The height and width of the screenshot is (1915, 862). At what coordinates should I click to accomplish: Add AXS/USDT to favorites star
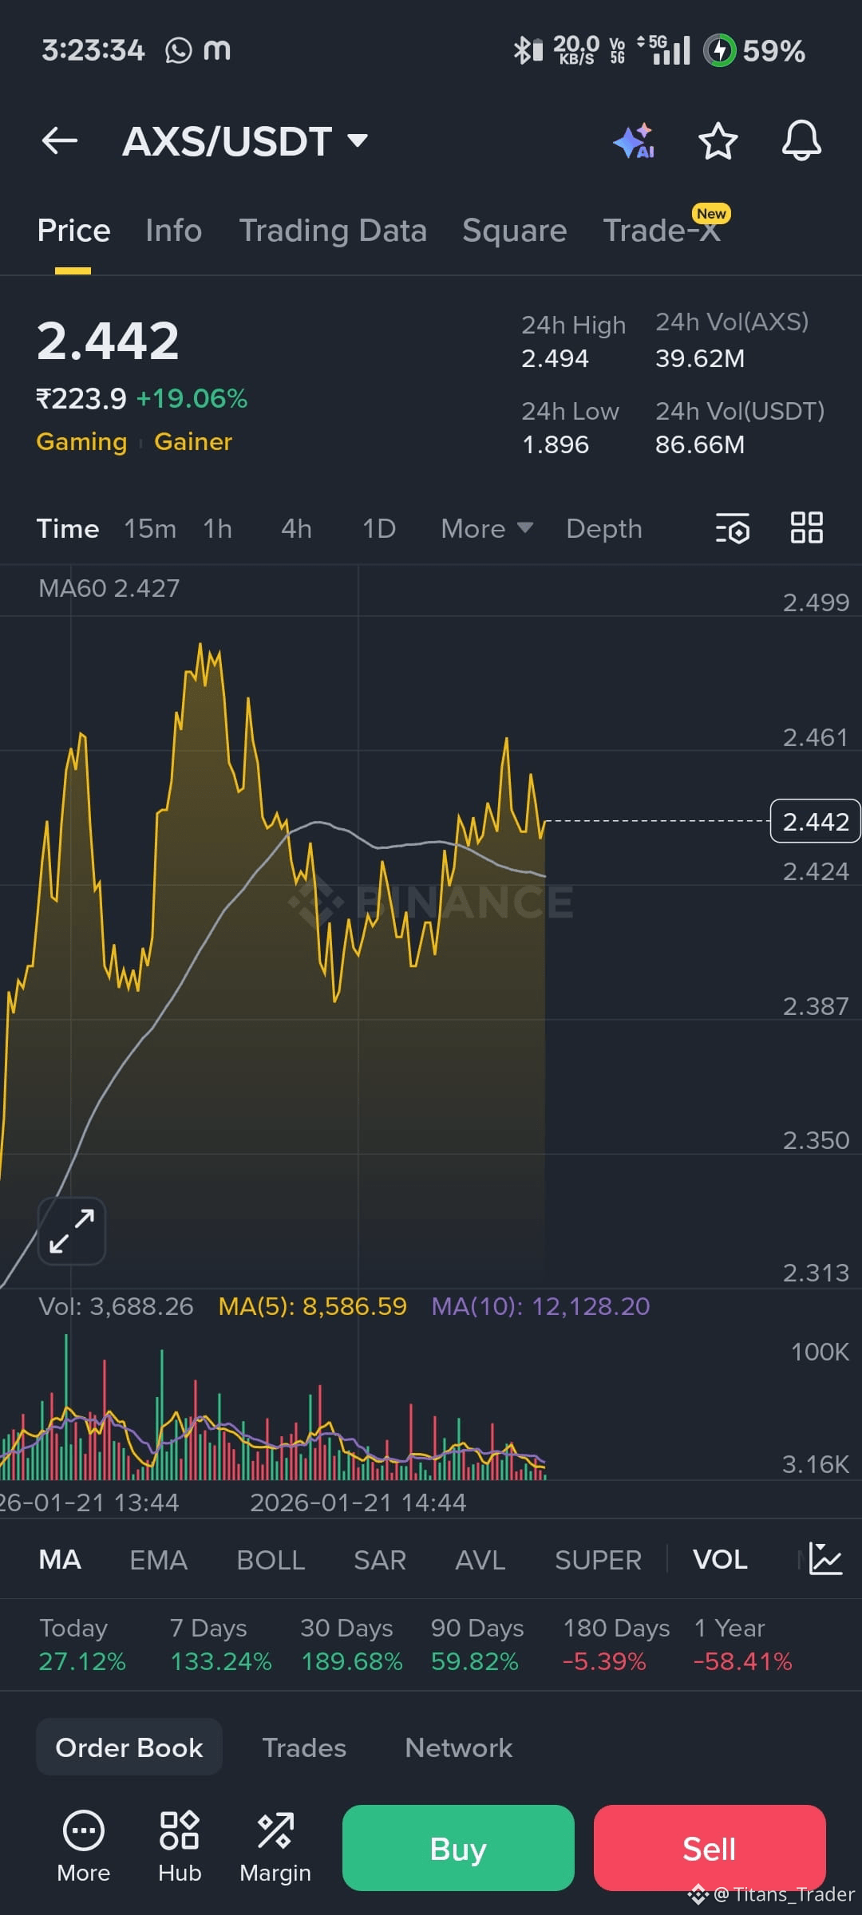718,141
